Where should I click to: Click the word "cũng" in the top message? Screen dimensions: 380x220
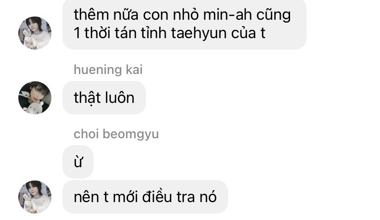click(x=274, y=15)
